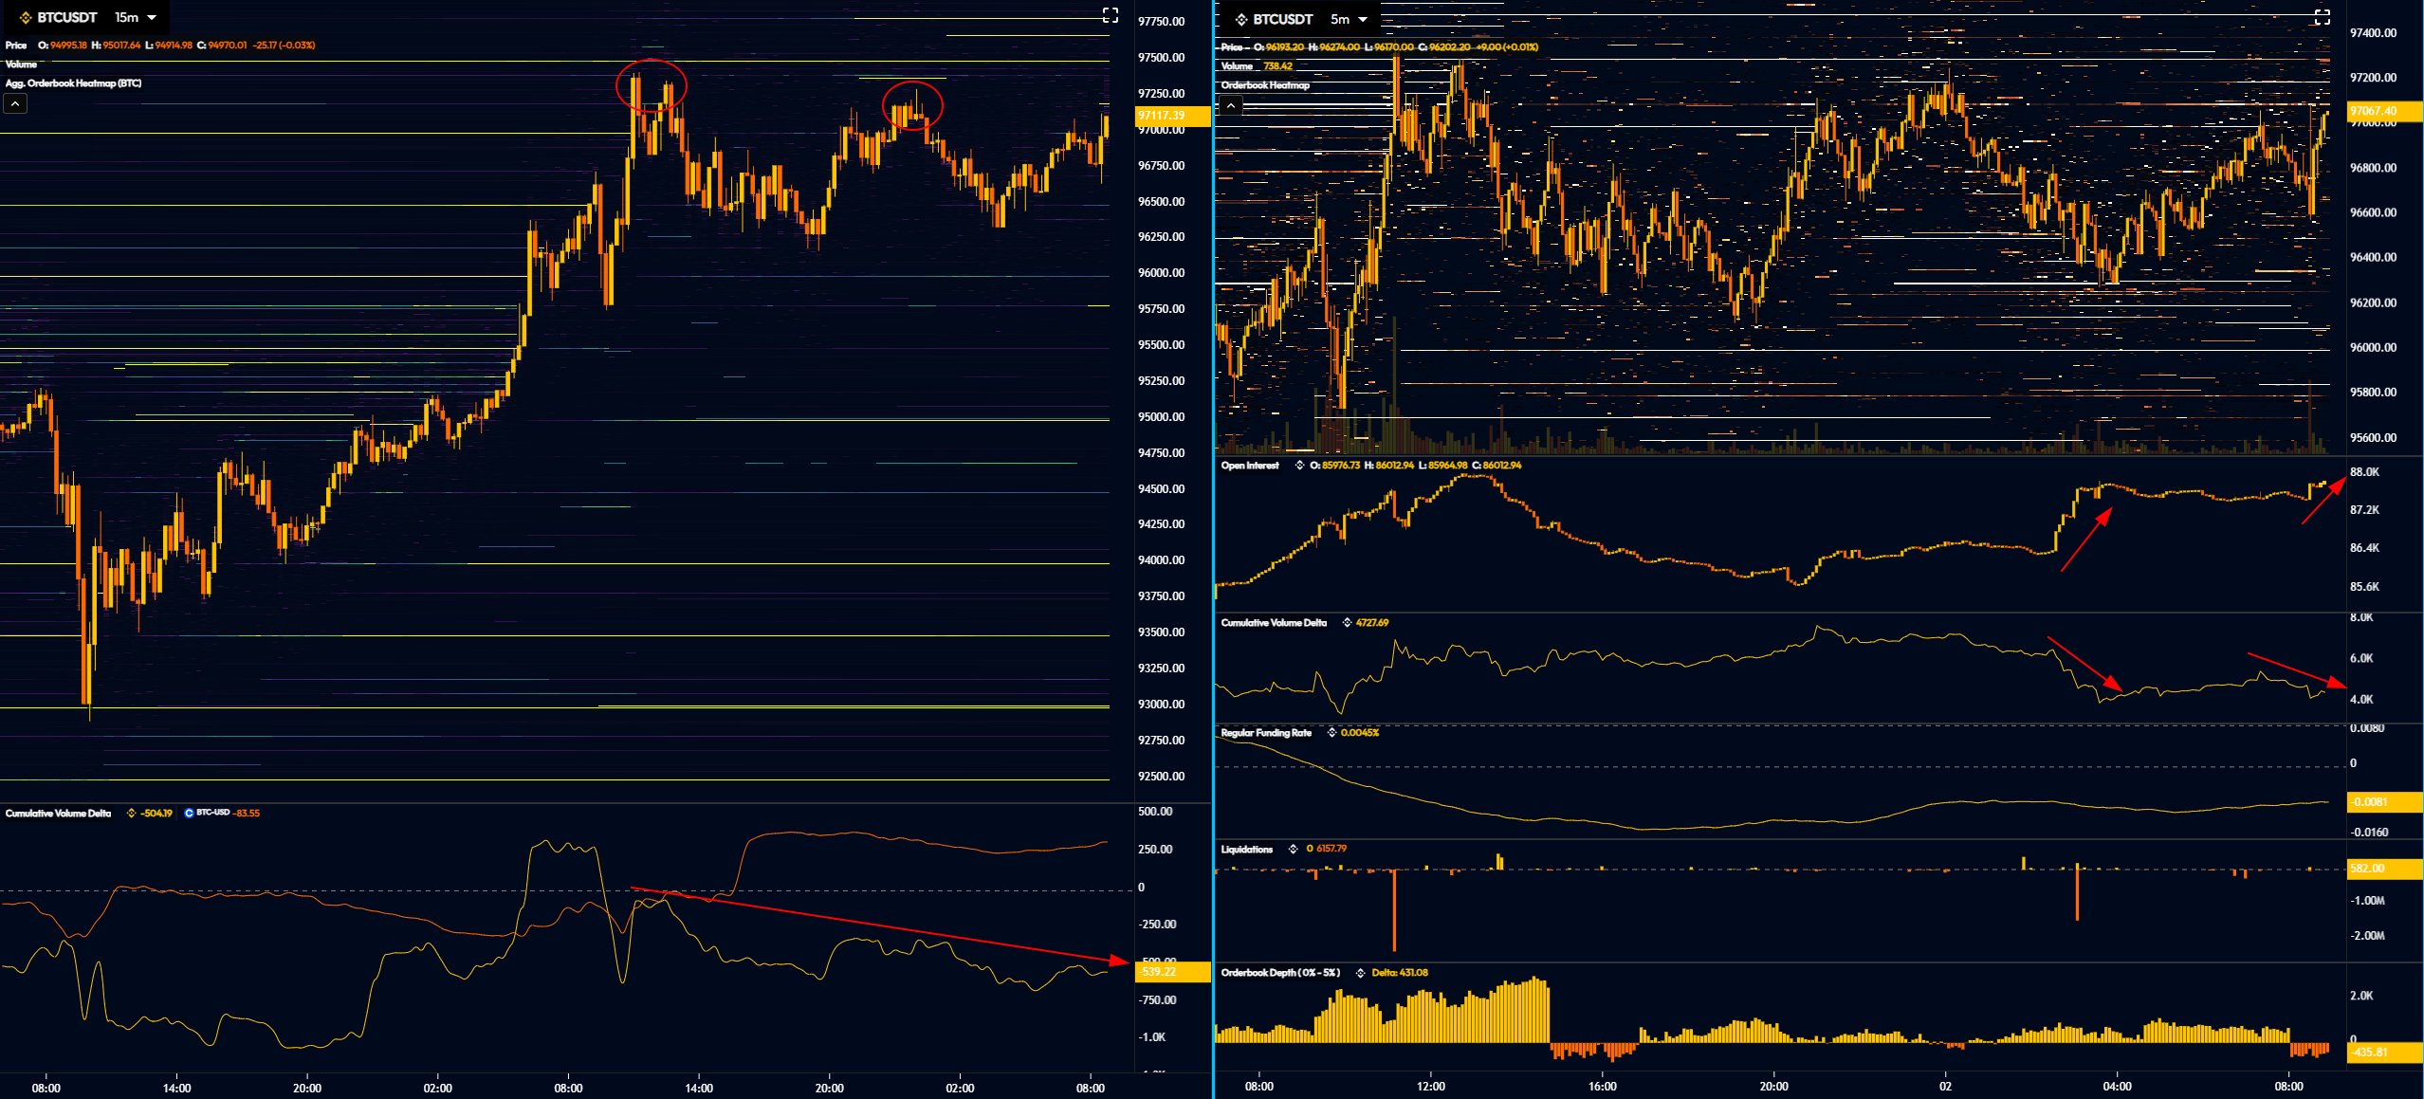Click BTC-USD Coinbase icon in left CVD panel
2424x1099 pixels.
[x=189, y=814]
